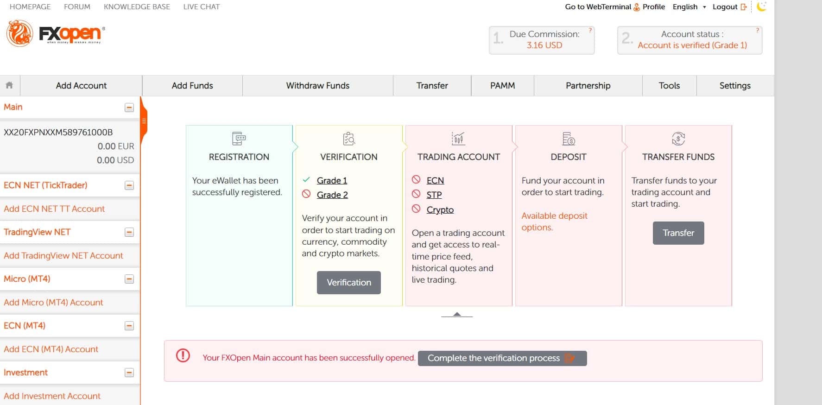Image resolution: width=822 pixels, height=405 pixels.
Task: Click the home icon in navigation bar
Action: pos(9,85)
